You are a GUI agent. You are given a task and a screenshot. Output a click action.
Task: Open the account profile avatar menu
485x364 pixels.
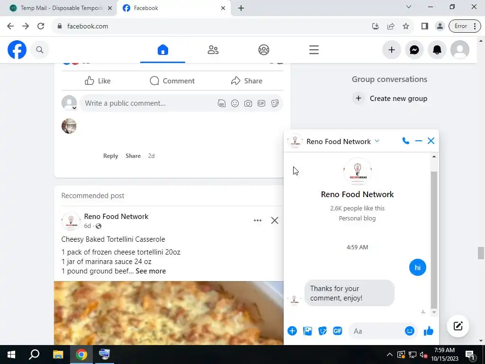[459, 49]
